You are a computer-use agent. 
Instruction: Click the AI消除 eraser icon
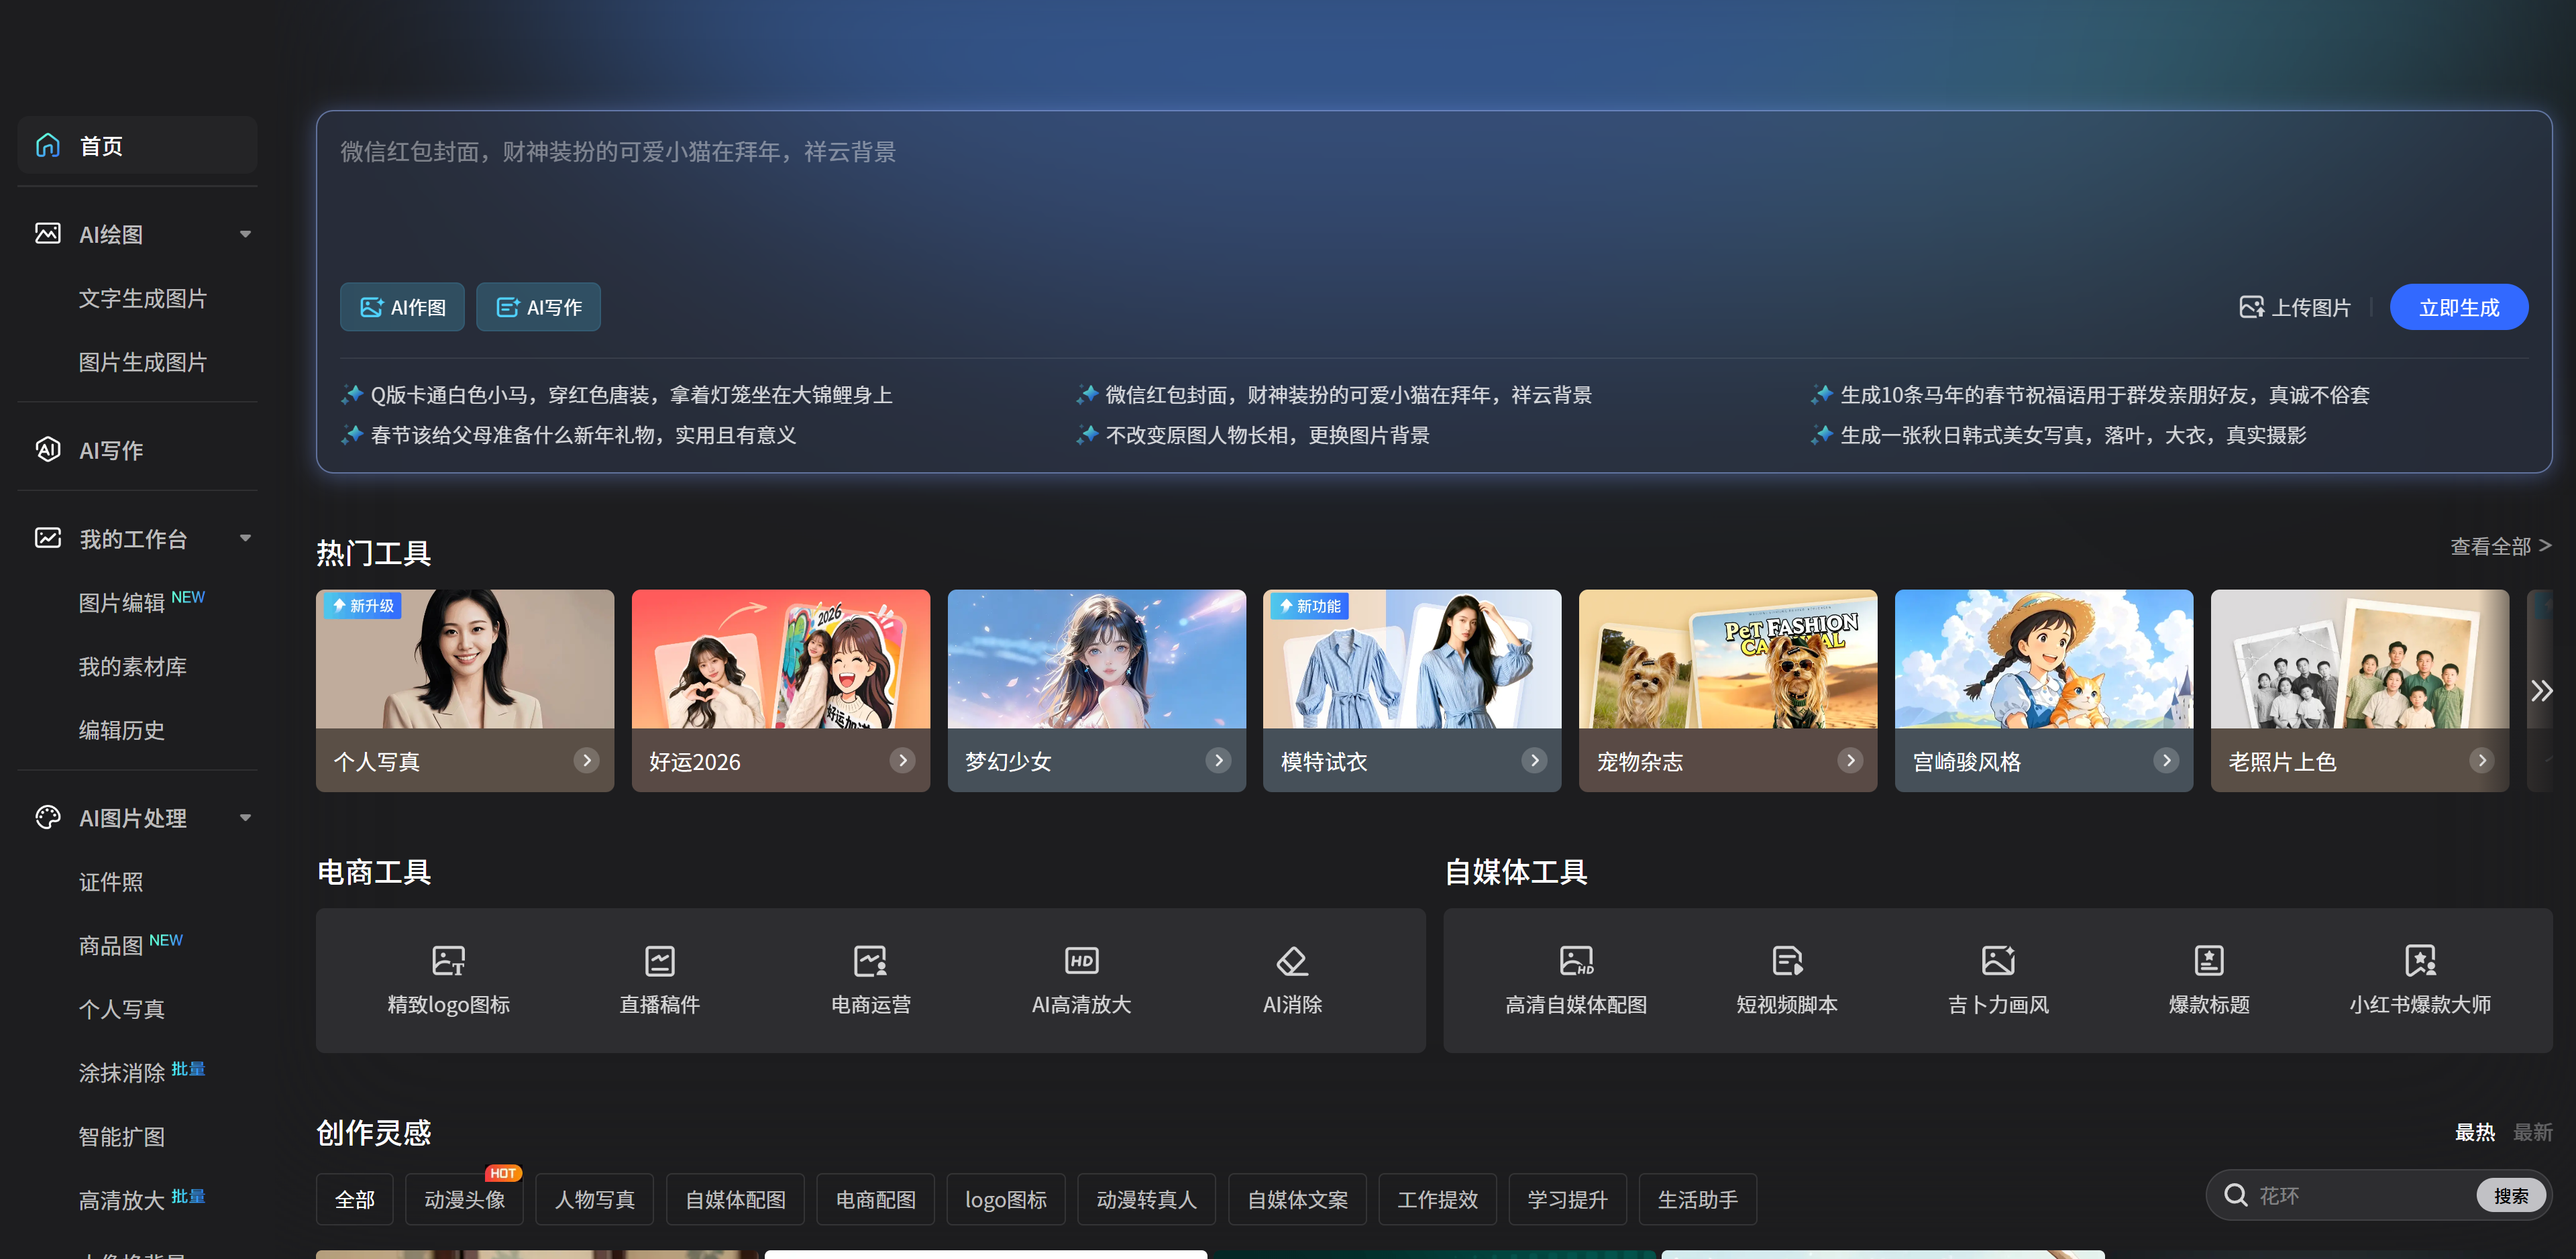click(x=1292, y=960)
